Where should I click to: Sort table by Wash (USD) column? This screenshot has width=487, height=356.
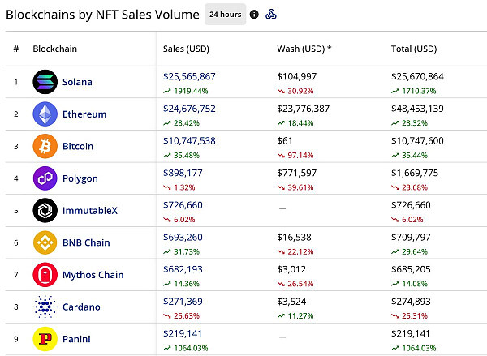click(x=304, y=49)
